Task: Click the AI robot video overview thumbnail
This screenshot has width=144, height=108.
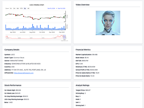Action: (108, 23)
